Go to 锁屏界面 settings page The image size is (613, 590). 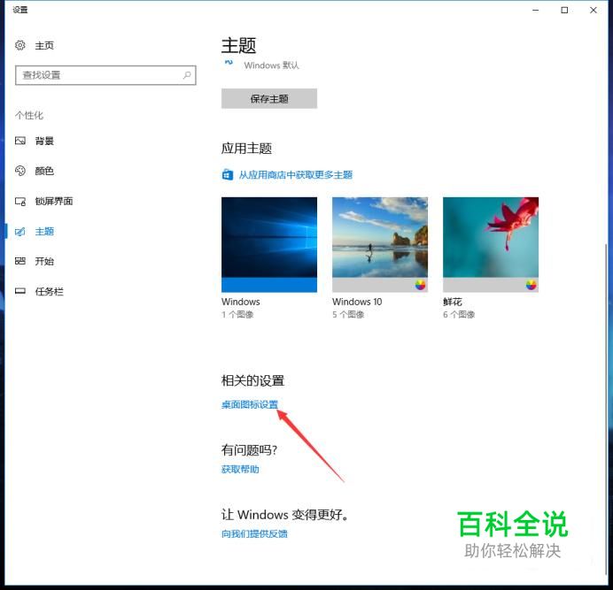point(54,201)
